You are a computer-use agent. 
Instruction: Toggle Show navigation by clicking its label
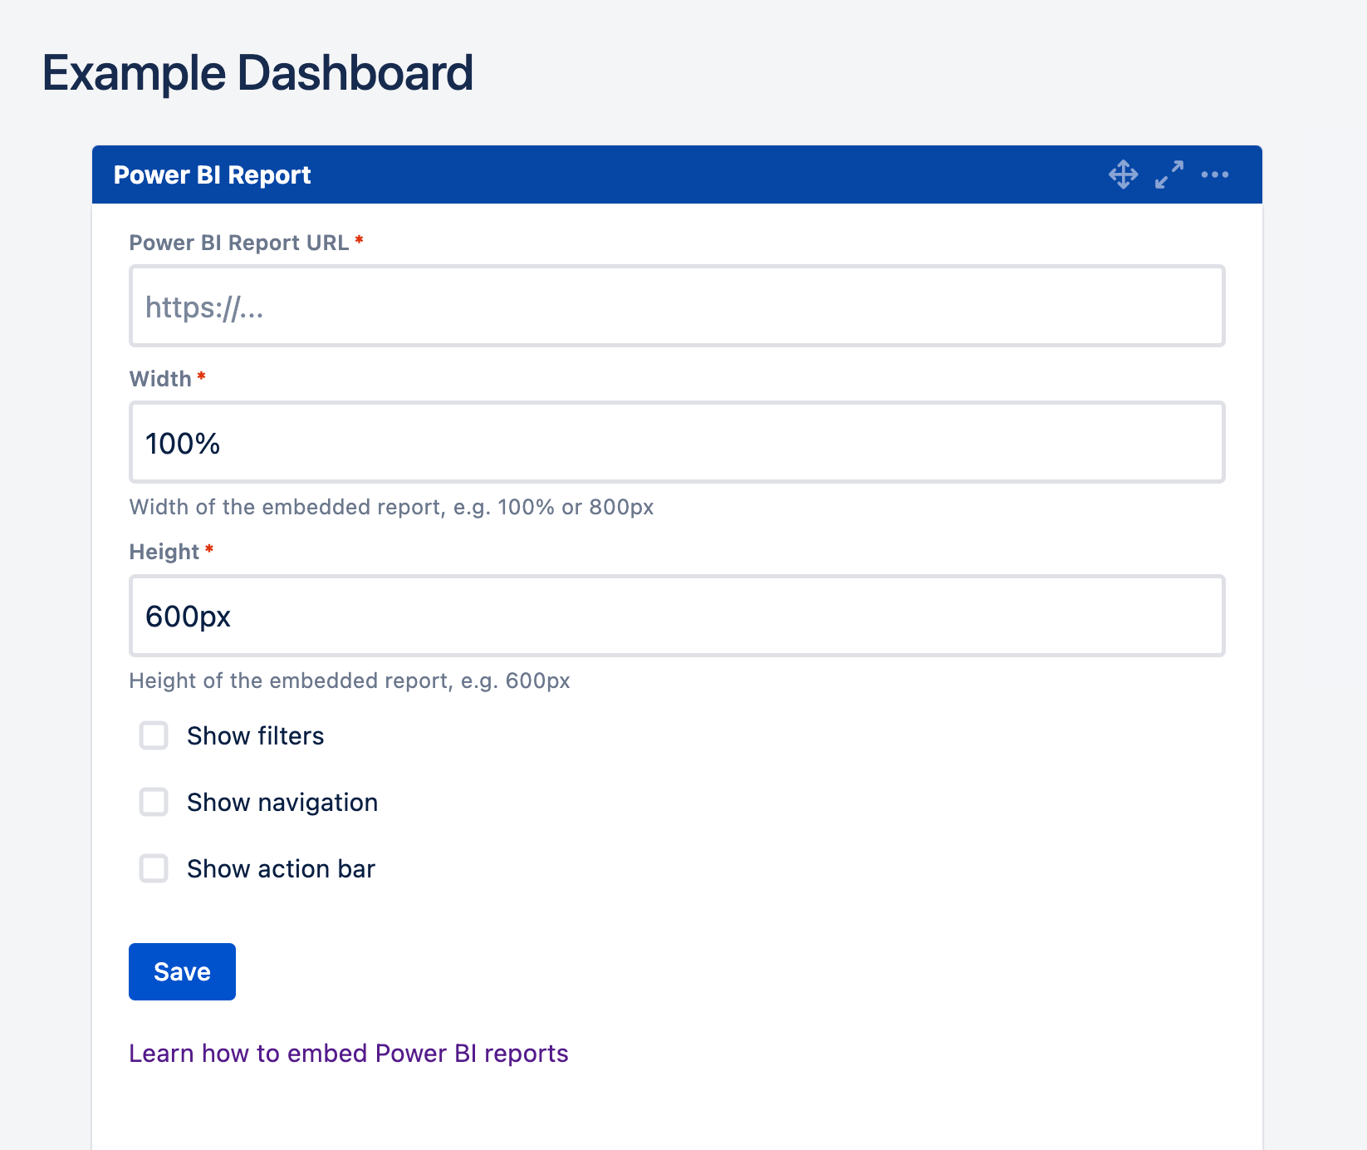pos(282,802)
